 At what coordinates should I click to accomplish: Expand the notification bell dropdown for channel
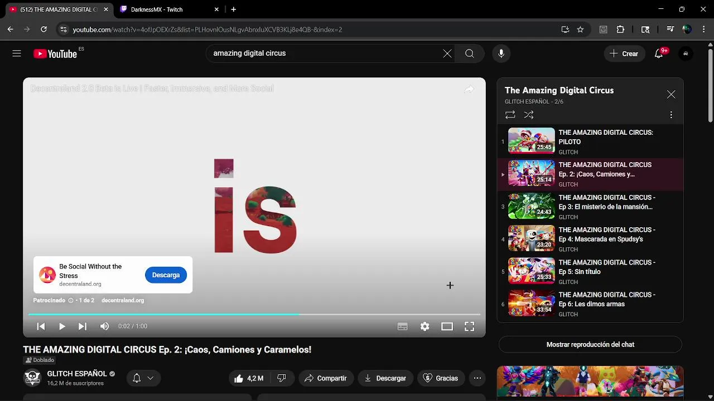pyautogui.click(x=143, y=378)
